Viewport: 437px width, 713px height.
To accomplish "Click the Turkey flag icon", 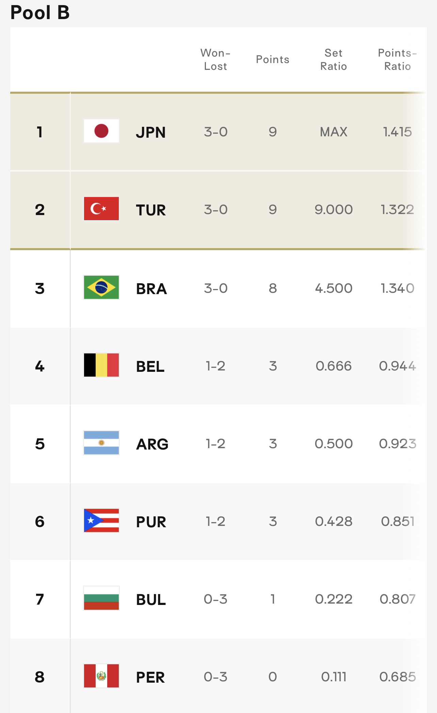I will (101, 209).
